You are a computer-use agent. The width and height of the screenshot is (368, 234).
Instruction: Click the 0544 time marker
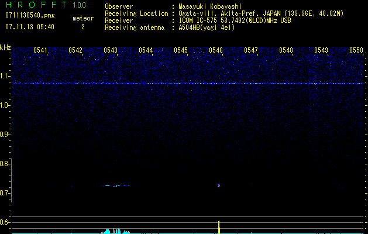tap(146, 50)
